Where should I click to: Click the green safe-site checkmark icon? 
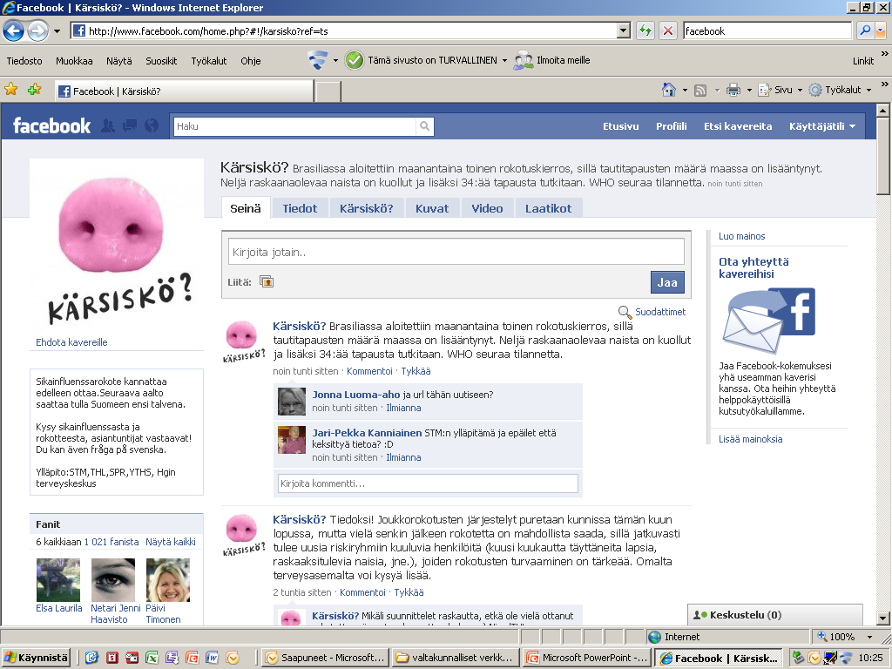(x=354, y=60)
